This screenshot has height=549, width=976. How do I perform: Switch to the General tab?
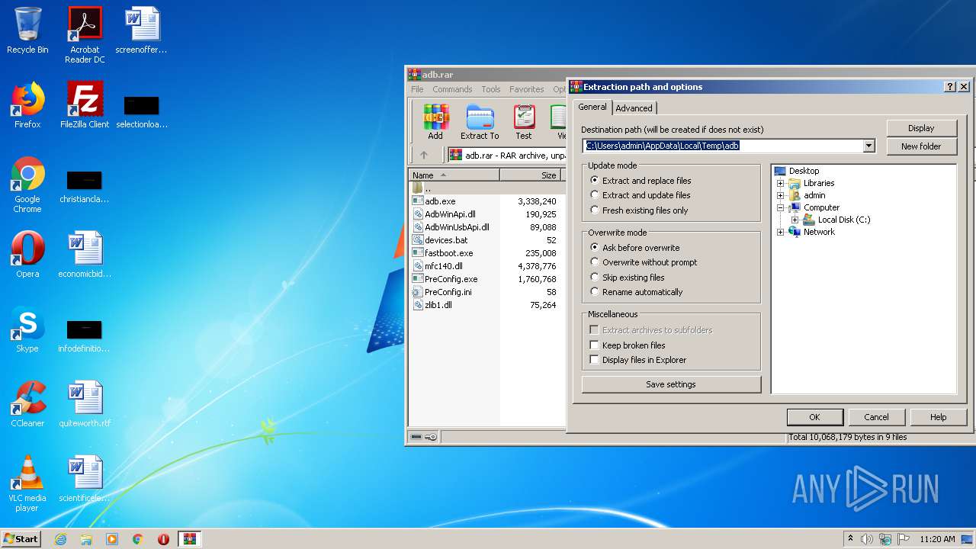pyautogui.click(x=592, y=107)
